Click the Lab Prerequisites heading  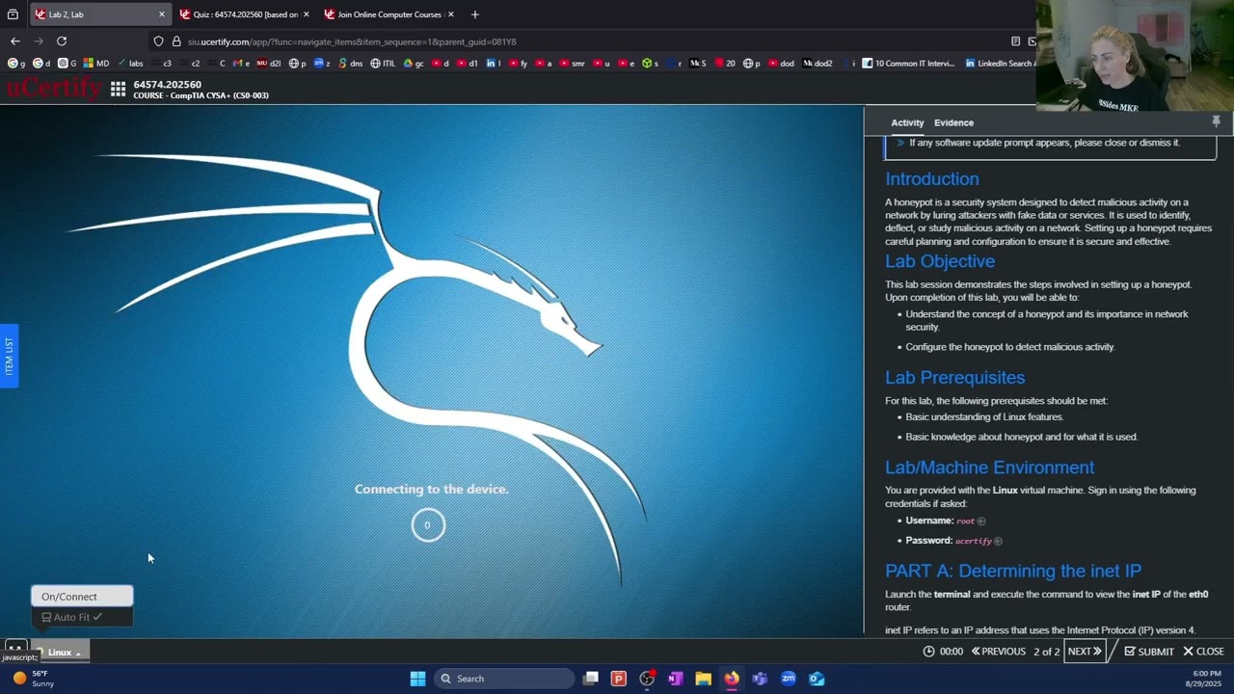point(954,378)
